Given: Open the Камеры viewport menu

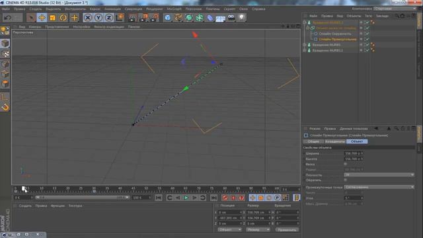Looking at the screenshot, I should (35, 26).
